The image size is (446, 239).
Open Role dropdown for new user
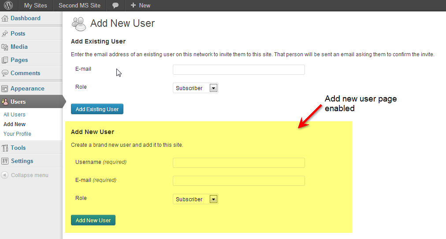(x=195, y=199)
